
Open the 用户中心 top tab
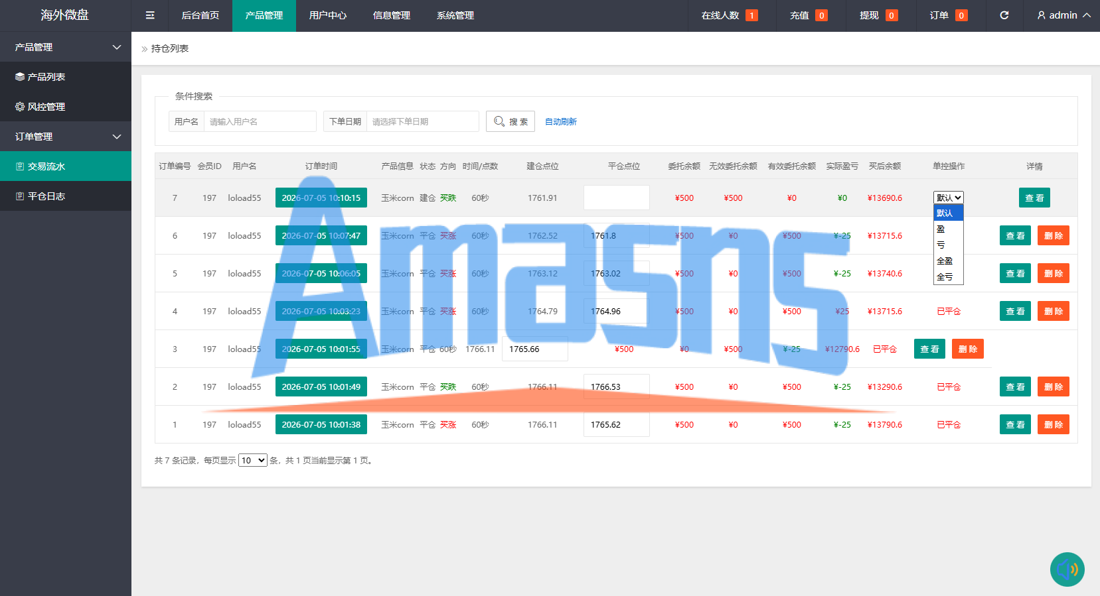pos(328,15)
